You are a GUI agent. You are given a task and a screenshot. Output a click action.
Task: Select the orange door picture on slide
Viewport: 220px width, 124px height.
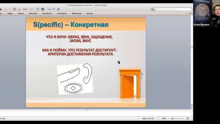point(130,84)
